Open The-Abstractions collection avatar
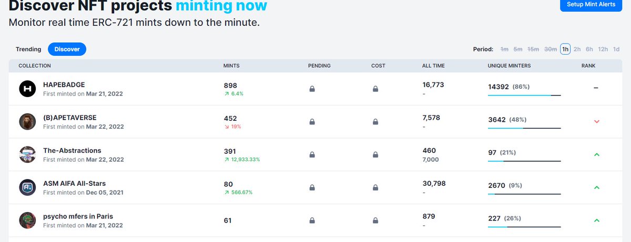The width and height of the screenshot is (631, 242). (27, 155)
